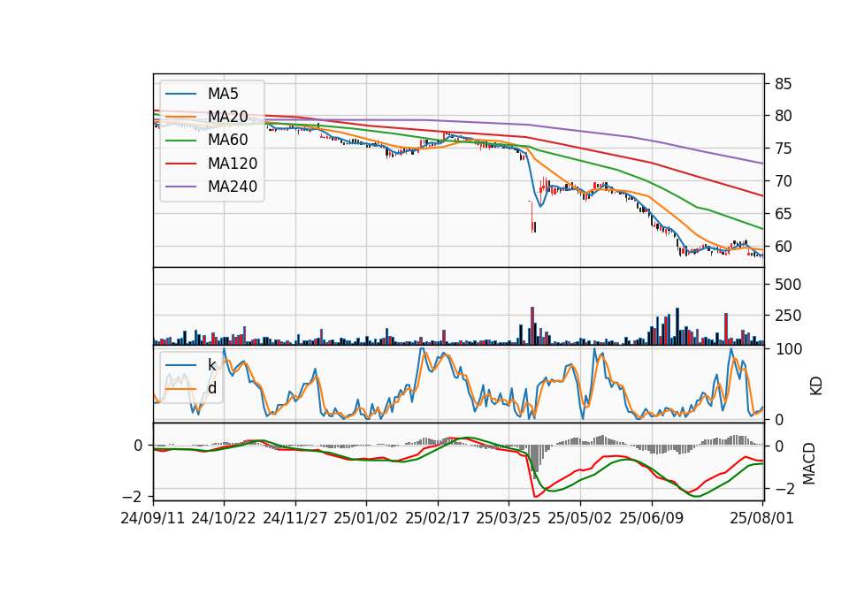The image size is (849, 610).
Task: Click the 60 price axis tick
Action: coord(783,247)
